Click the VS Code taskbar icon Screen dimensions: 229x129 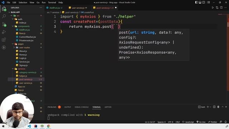[29, 126]
